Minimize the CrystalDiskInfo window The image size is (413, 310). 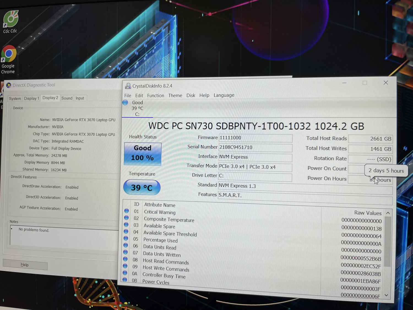344,83
